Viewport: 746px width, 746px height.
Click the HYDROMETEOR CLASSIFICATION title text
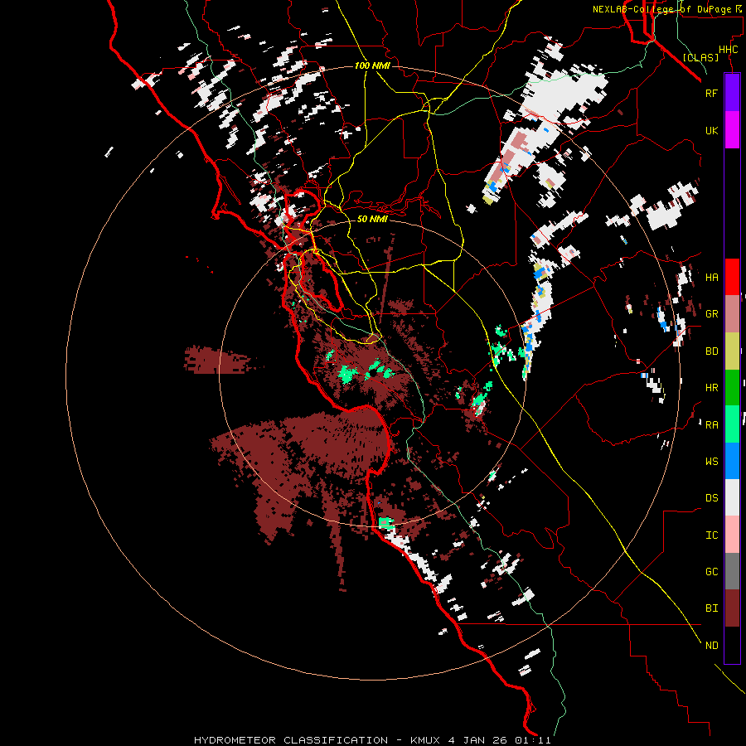pyautogui.click(x=291, y=740)
